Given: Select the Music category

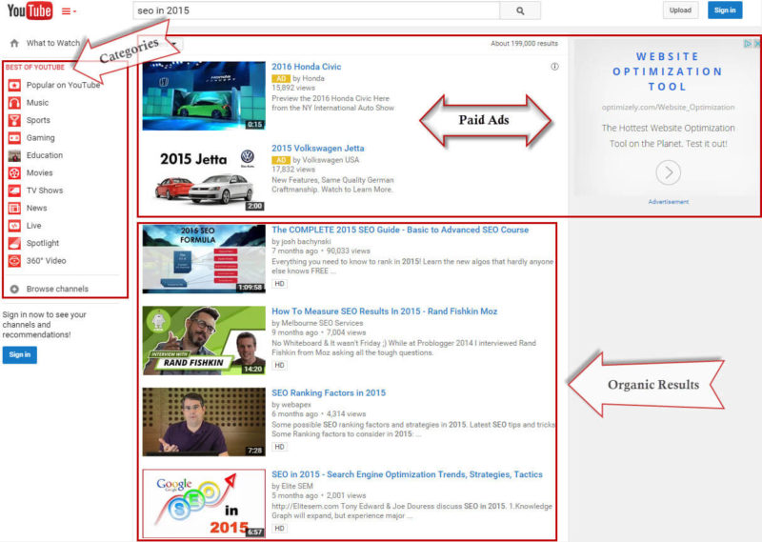Looking at the screenshot, I should tap(37, 103).
